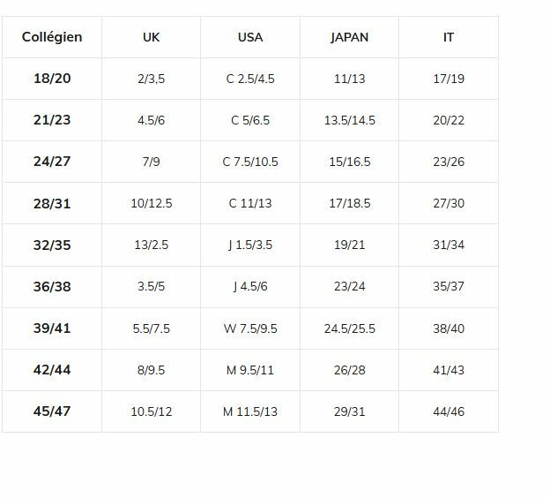Viewport: 550px width, 498px height.
Task: Select the Japan cell 24.5/25.5
Action: 349,328
